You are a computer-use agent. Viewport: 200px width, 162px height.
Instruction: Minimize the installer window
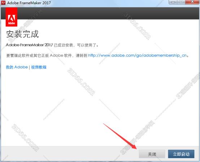point(173,2)
